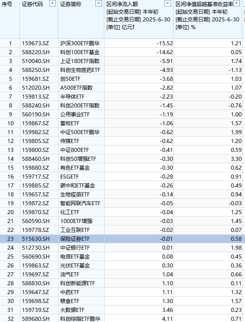The image size is (245, 322).
Task: Select row number 32
Action: pos(11,319)
